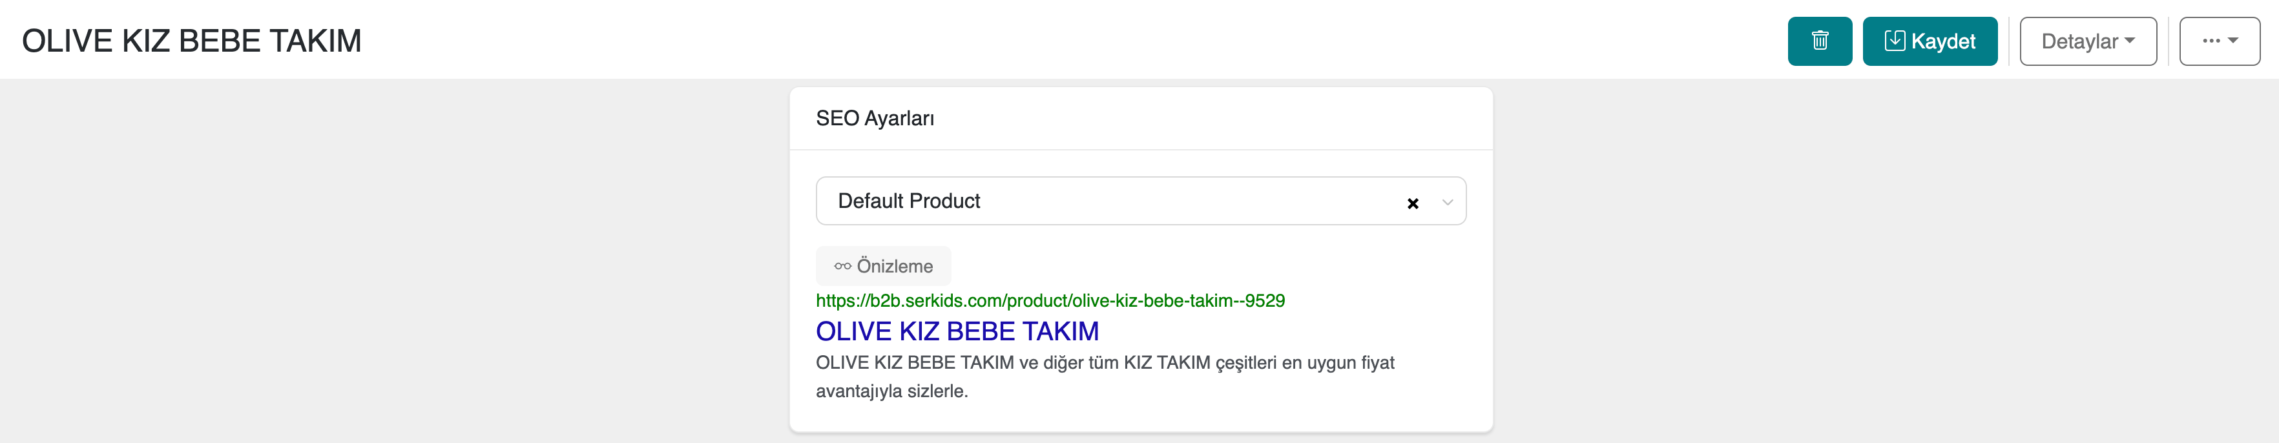Click the 'avantajıyla sizlerle.' description line
2279x443 pixels.
(x=891, y=391)
